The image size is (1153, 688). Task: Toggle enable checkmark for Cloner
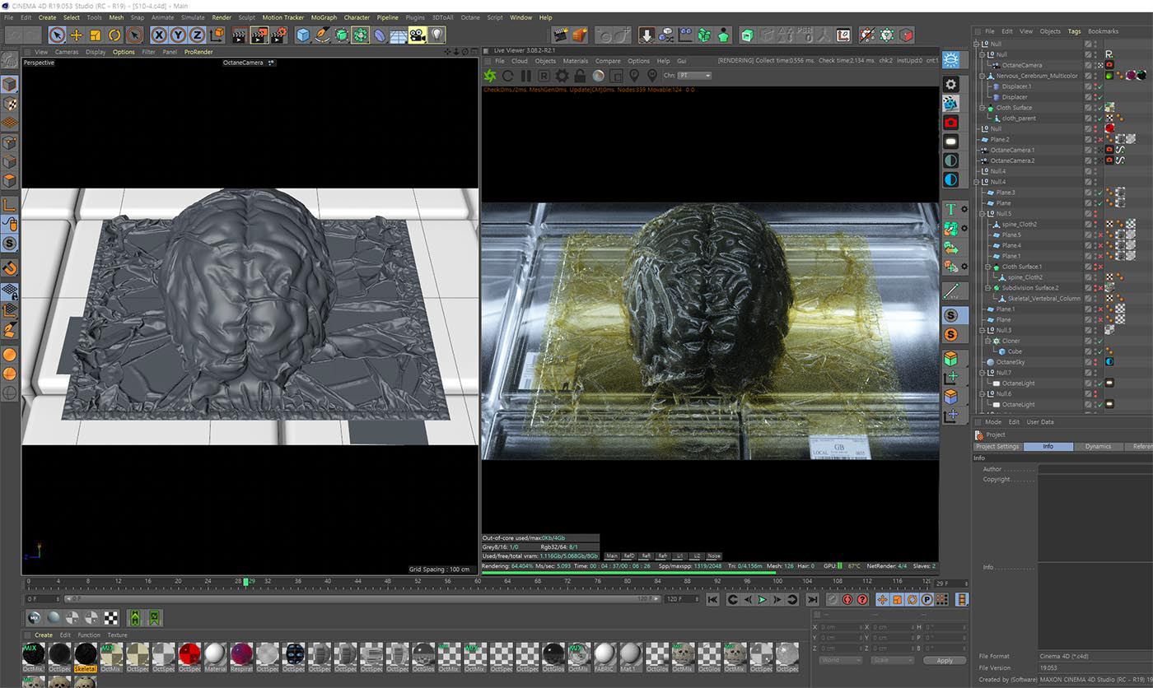1099,341
